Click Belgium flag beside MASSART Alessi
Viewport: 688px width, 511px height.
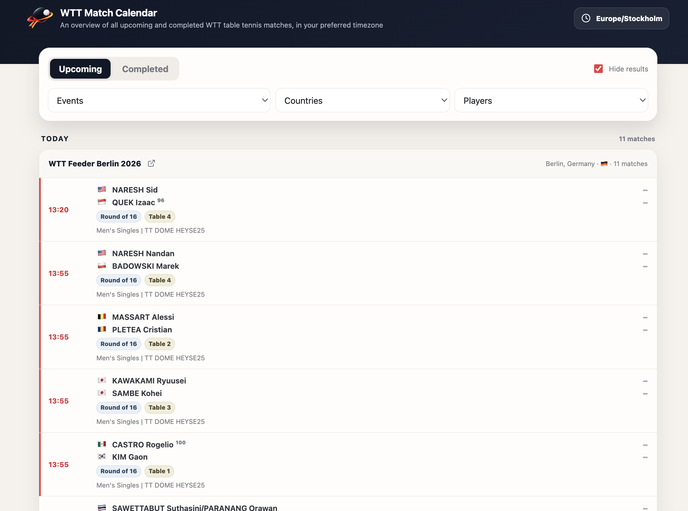coord(102,317)
